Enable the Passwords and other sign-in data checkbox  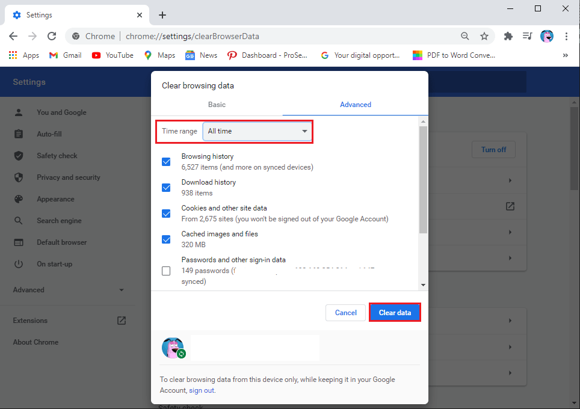coord(166,271)
